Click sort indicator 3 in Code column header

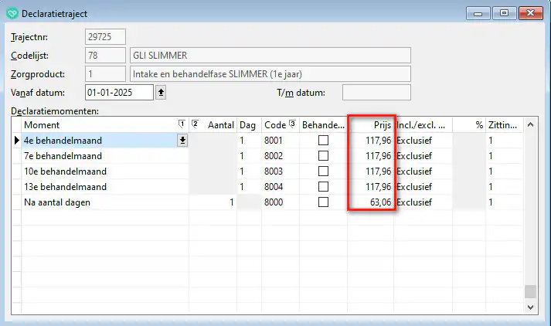[x=293, y=124]
